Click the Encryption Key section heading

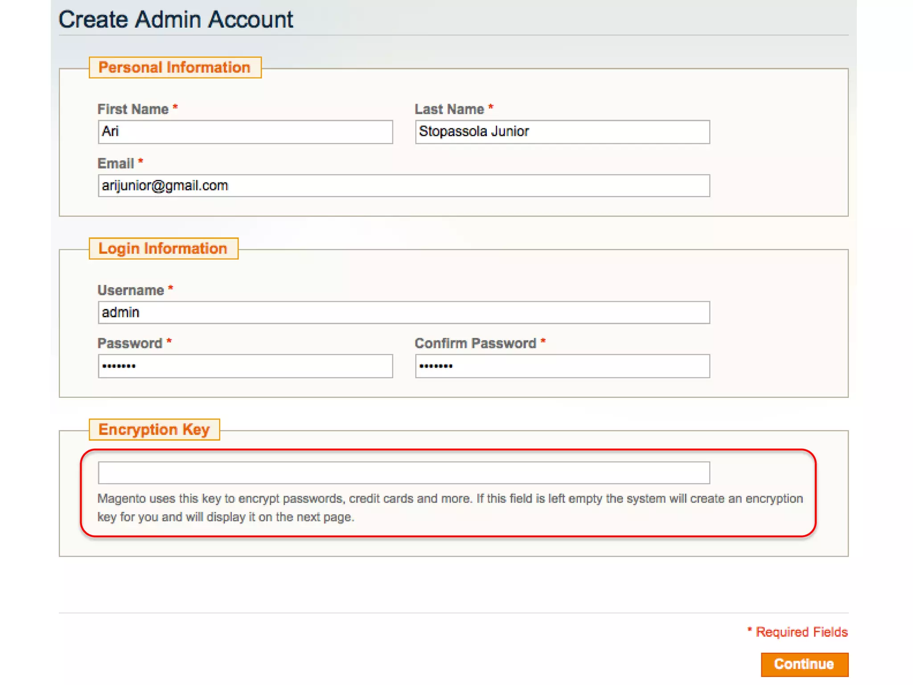(x=154, y=429)
